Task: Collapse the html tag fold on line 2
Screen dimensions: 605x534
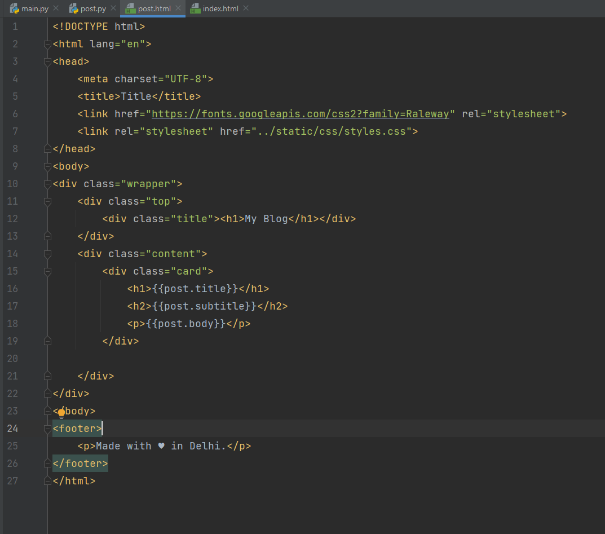Action: (x=47, y=45)
